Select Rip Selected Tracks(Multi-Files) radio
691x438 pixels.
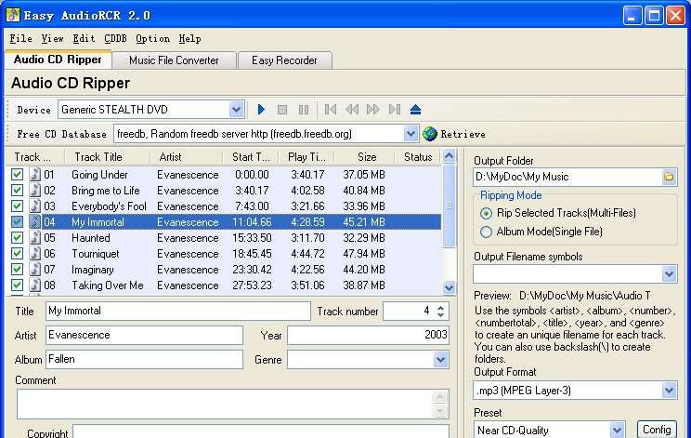(x=486, y=214)
